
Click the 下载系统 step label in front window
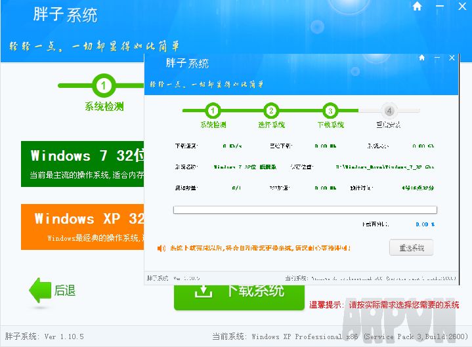coord(330,125)
